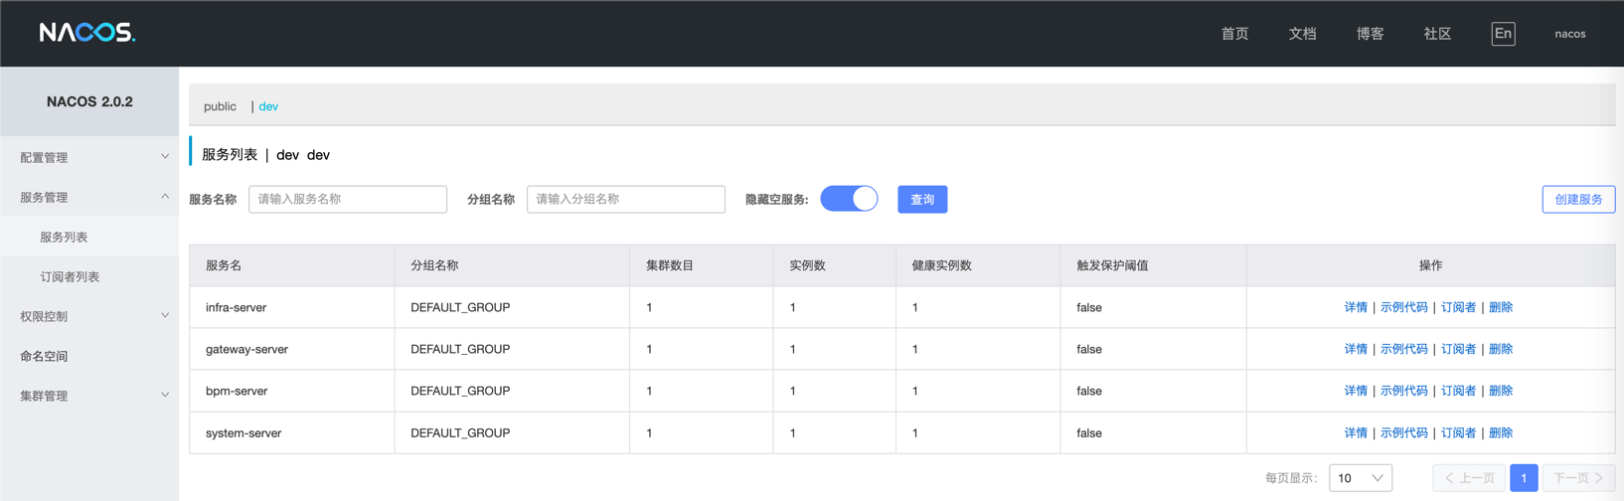Open 示例代码 for gateway-server

[1403, 349]
